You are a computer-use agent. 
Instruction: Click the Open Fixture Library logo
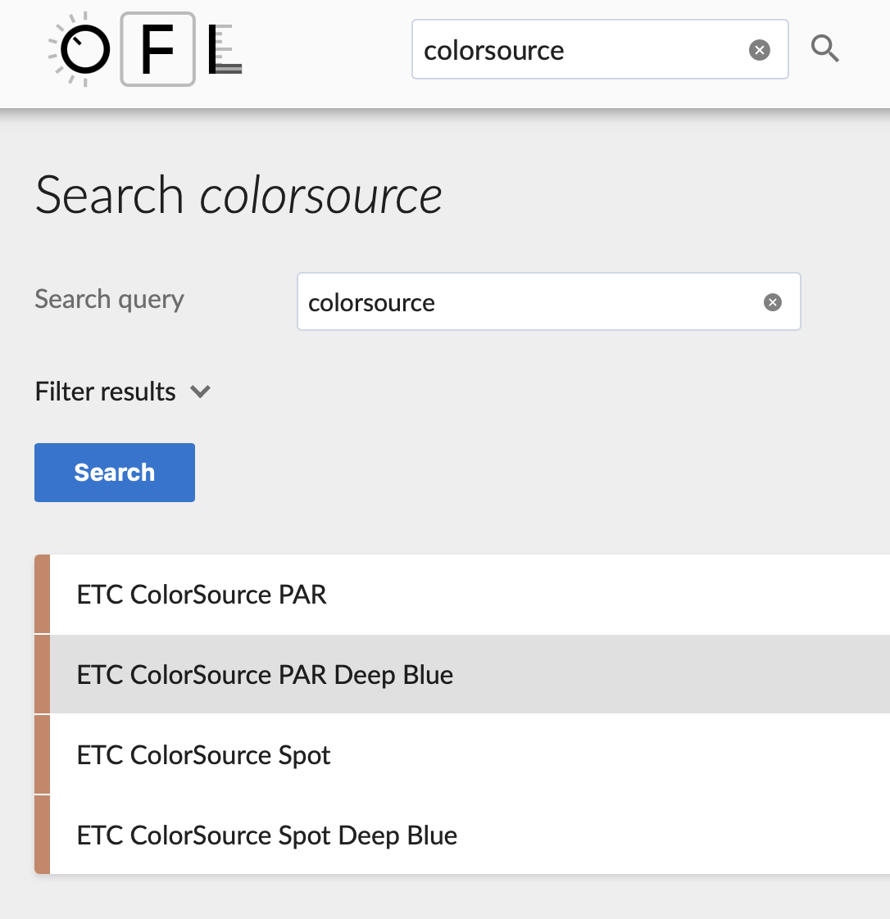(x=146, y=50)
